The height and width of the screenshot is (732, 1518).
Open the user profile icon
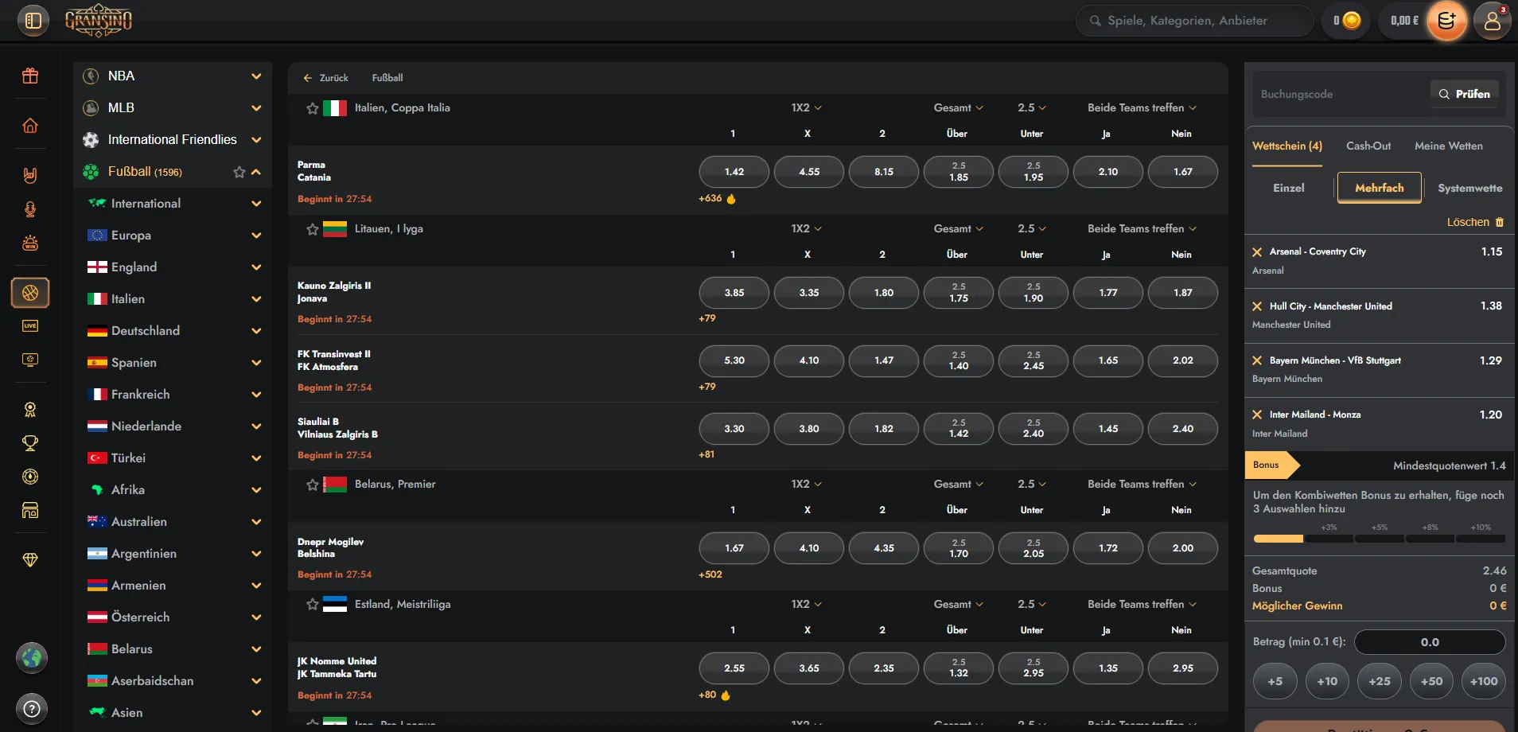[1493, 21]
